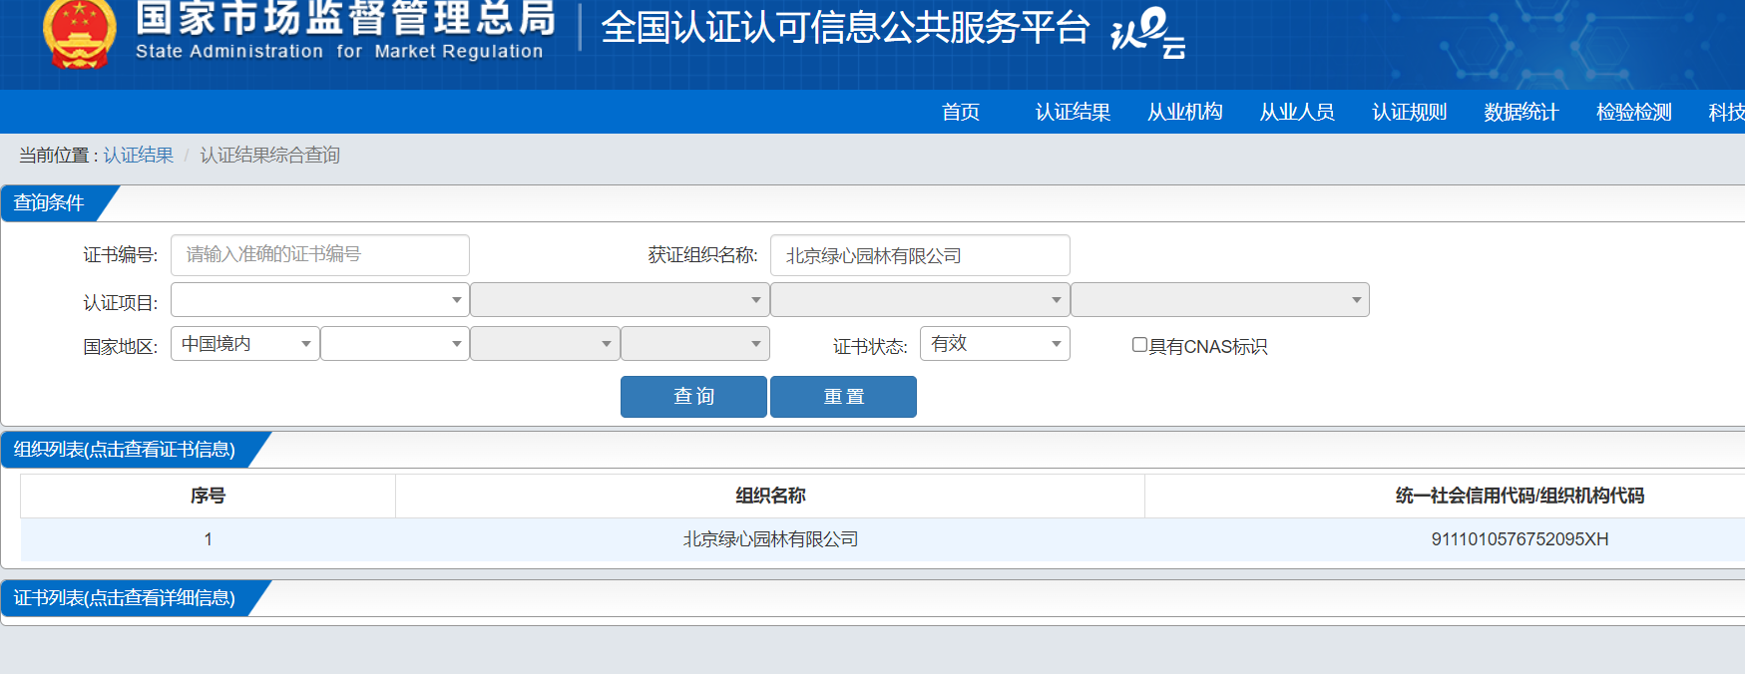
Task: Open the first 认证项目 dropdown
Action: coord(320,299)
